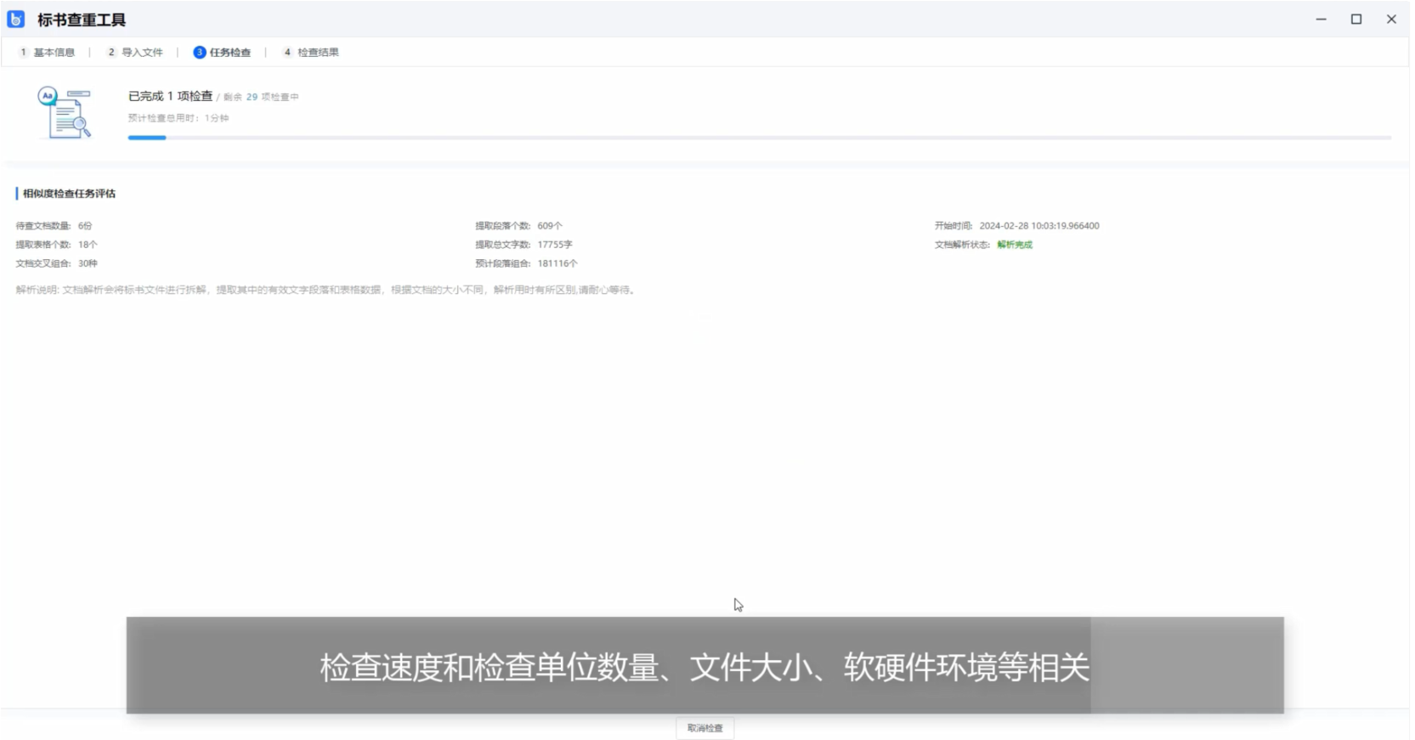This screenshot has width=1415, height=740.
Task: Click 预计段落组合 181116个 value
Action: click(558, 263)
